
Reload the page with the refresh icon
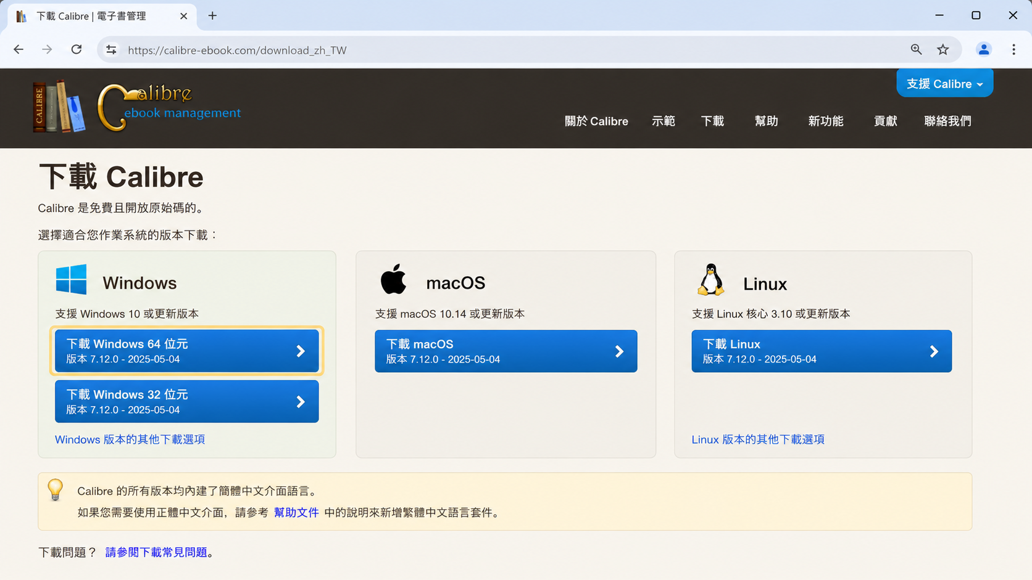pyautogui.click(x=77, y=50)
